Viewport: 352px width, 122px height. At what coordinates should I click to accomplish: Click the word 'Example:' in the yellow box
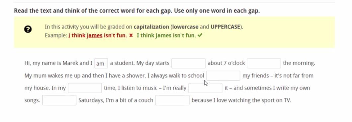(x=56, y=35)
